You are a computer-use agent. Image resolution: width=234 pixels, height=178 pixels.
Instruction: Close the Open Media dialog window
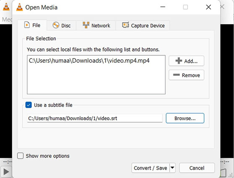click(208, 7)
